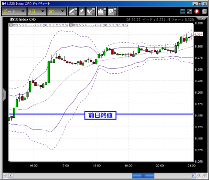Click the 18:00 time axis label

(97, 166)
